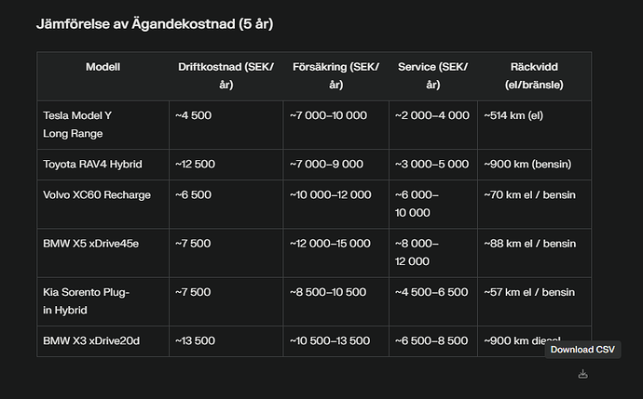
Task: Click the Download CSV tooltip label
Action: pos(582,350)
